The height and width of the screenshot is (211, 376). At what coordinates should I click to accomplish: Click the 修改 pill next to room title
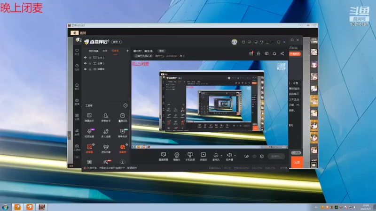[x=162, y=51]
